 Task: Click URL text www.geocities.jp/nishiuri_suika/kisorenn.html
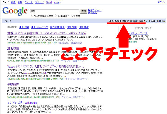(31, 97)
